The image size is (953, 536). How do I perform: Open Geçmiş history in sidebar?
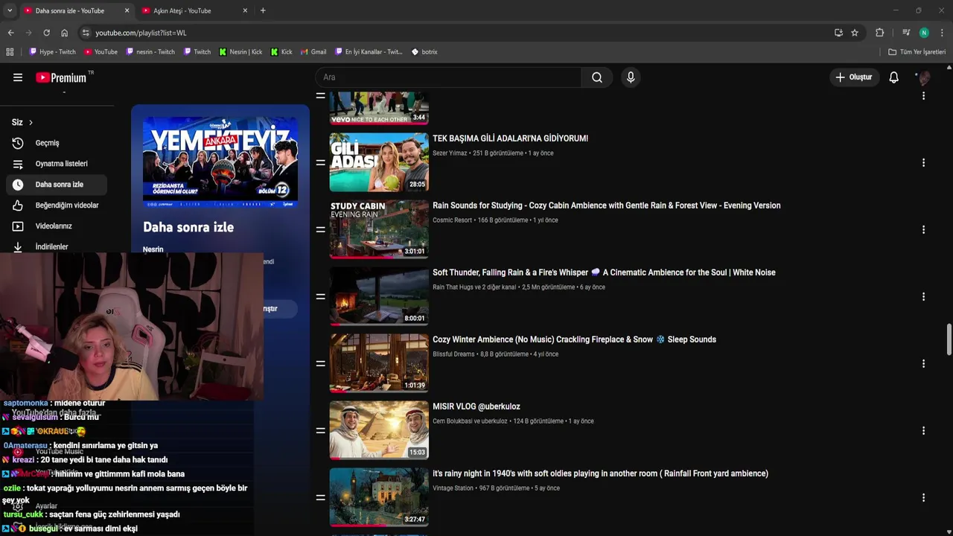click(x=56, y=143)
